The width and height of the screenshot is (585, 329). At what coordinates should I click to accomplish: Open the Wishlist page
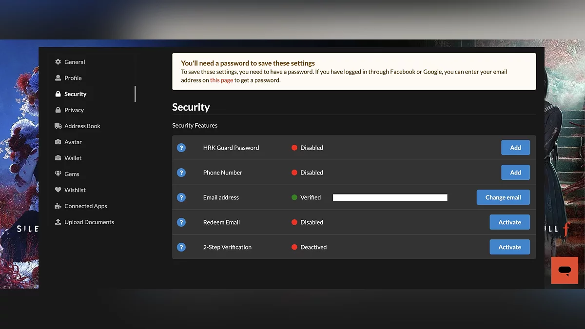point(75,190)
